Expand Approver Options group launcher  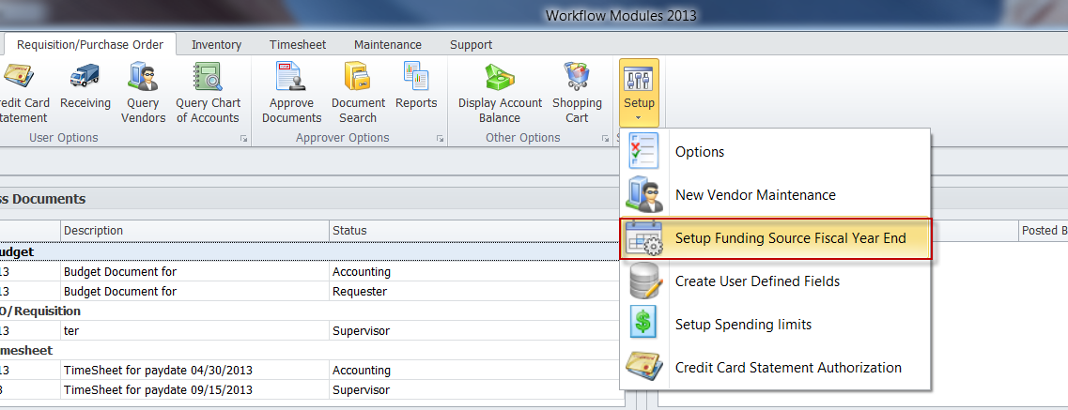click(440, 139)
